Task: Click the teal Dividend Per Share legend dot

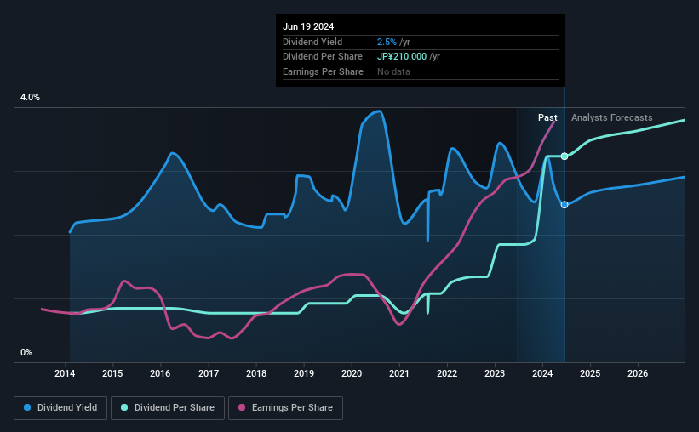Action: point(124,407)
